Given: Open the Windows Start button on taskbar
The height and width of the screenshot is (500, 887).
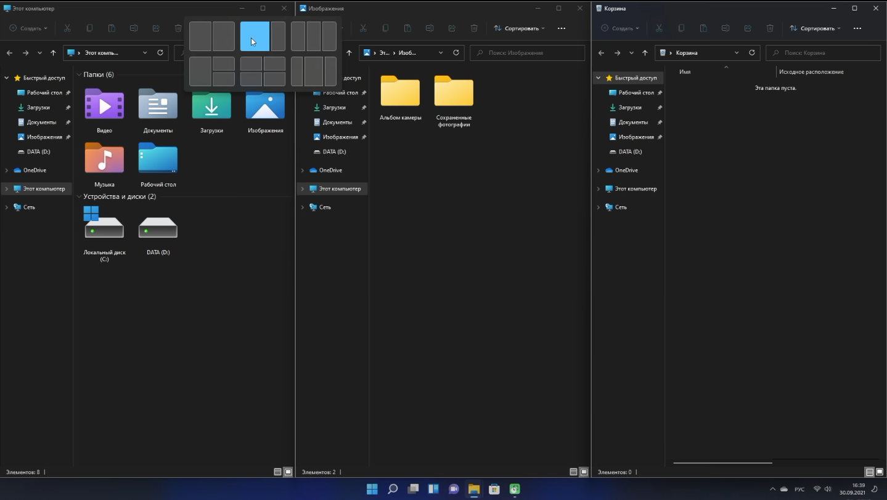Looking at the screenshot, I should (372, 490).
